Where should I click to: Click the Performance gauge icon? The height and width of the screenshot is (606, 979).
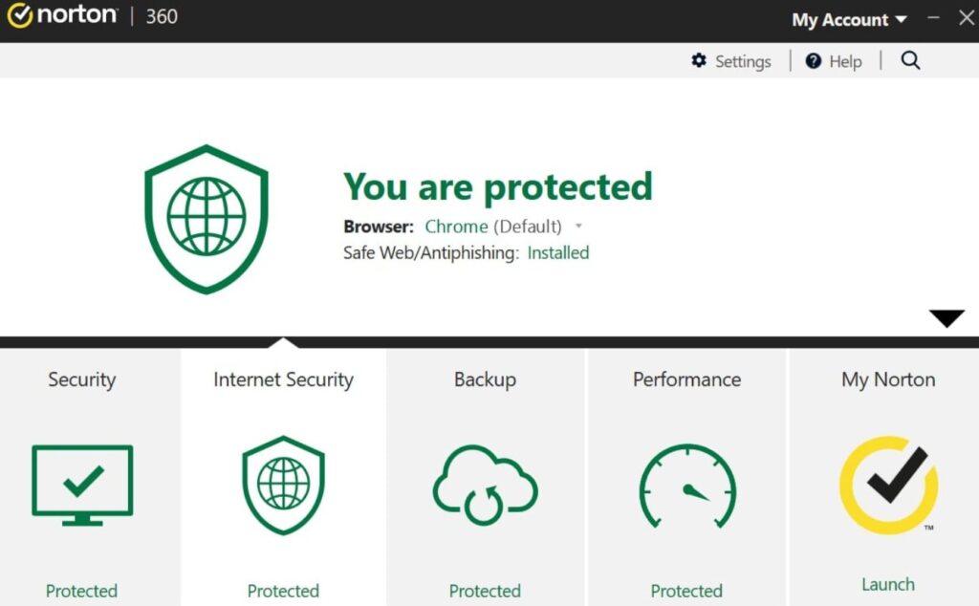tap(686, 487)
